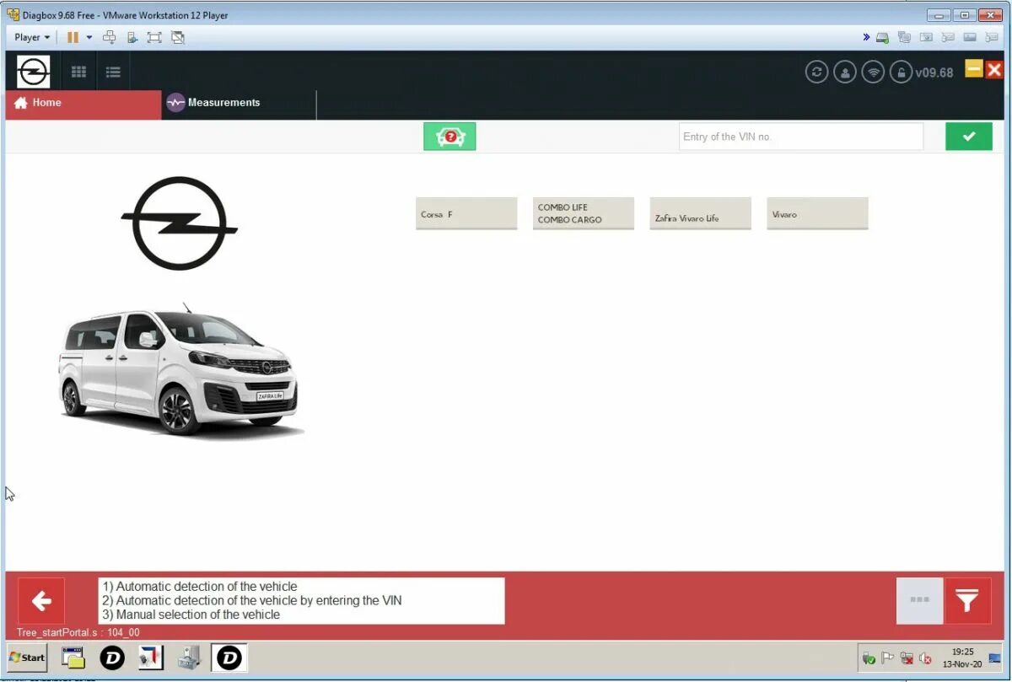Select the Zafira Vivaro Life vehicle
Screen dimensions: 1012x682
700,213
